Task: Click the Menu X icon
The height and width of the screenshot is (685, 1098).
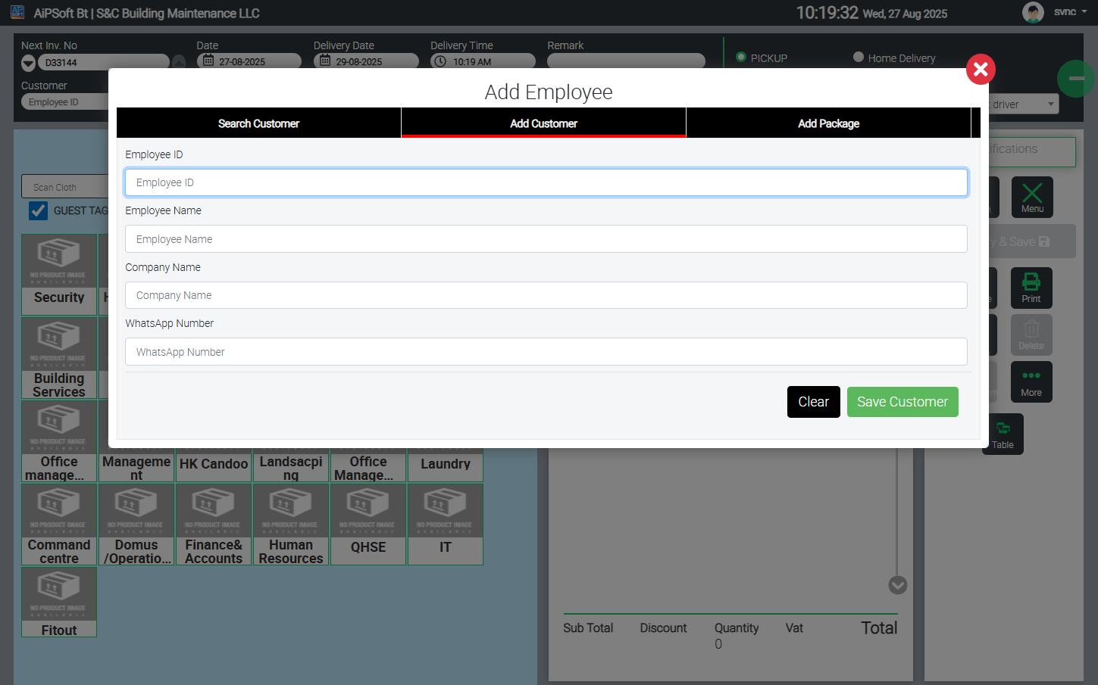Action: click(x=1031, y=197)
